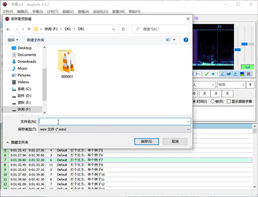Select the 帧(R) radio button
The width and height of the screenshot is (258, 197).
click(x=217, y=101)
